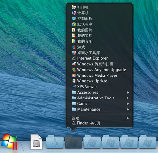The image size is (158, 153).
Task: Open the Linux penguin folder in Dock
Action: click(x=55, y=142)
